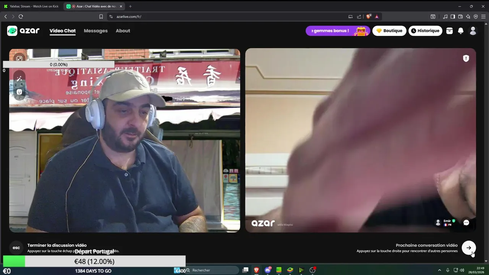The height and width of the screenshot is (275, 489).
Task: Click 'Prochaine conversation vidéo' text
Action: coord(427,245)
